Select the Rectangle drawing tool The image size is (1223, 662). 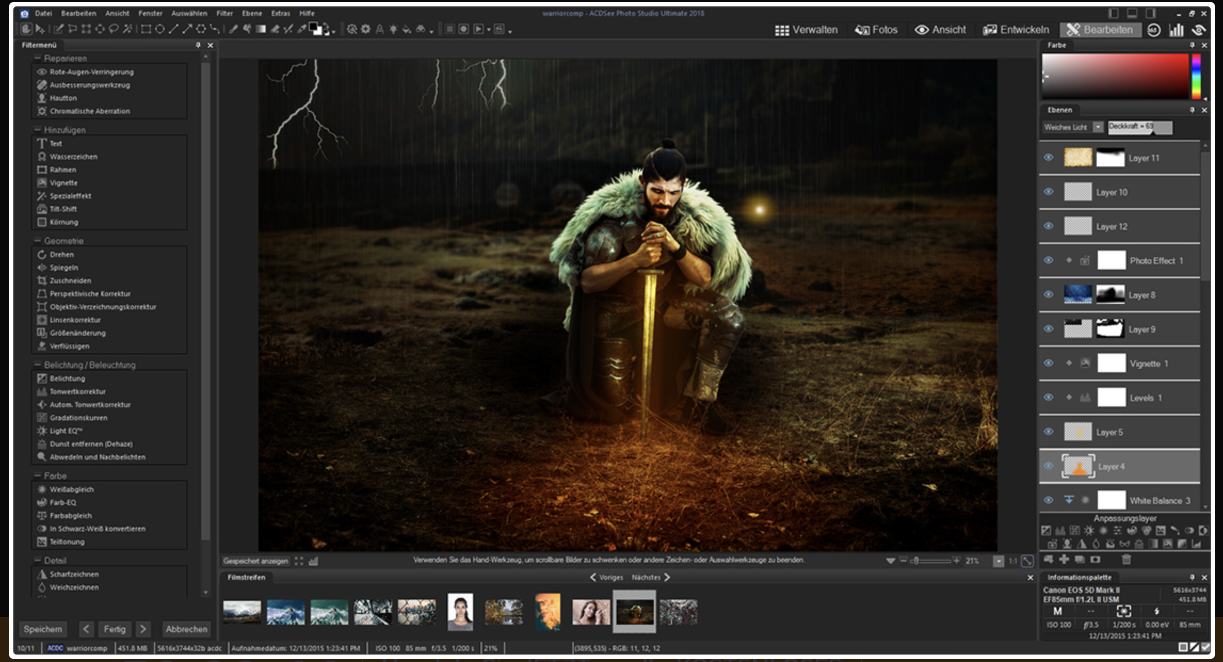click(x=146, y=29)
